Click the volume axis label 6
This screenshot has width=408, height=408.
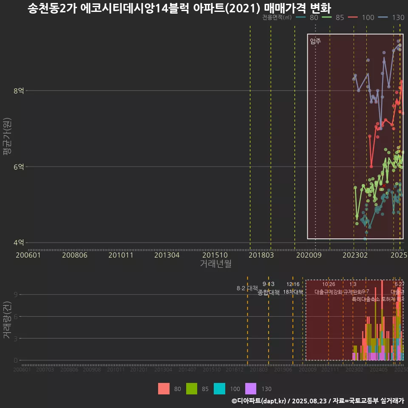tap(16, 316)
